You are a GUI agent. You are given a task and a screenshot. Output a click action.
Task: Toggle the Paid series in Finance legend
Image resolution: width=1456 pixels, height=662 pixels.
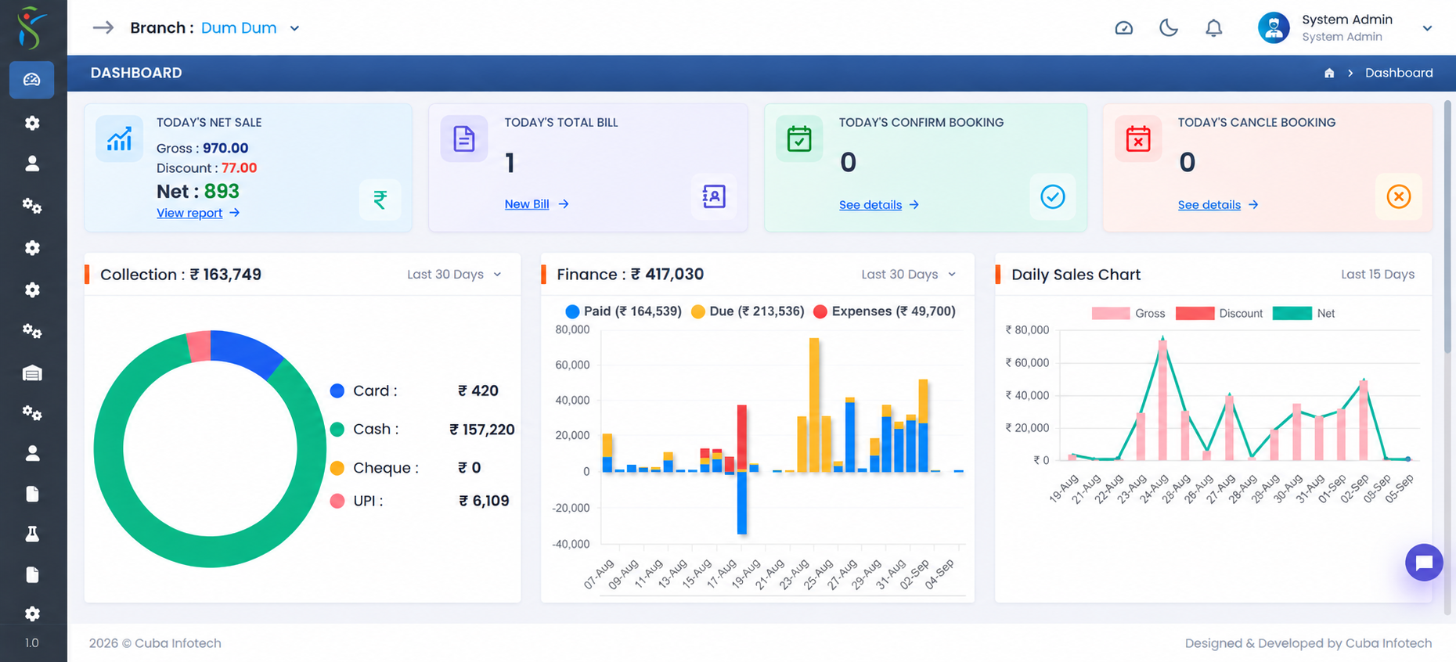point(623,311)
